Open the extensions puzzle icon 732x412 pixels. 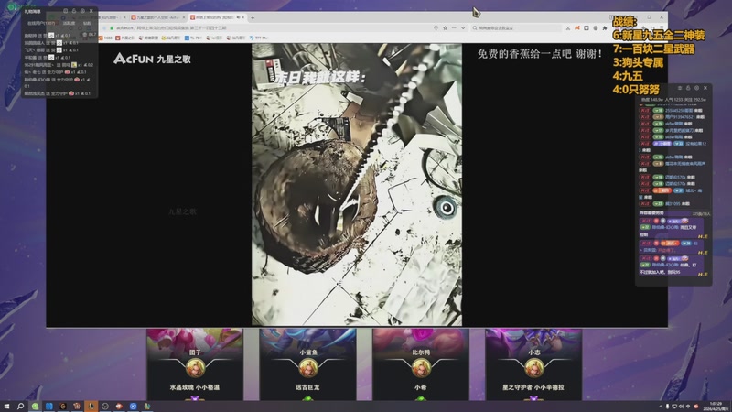[605, 28]
